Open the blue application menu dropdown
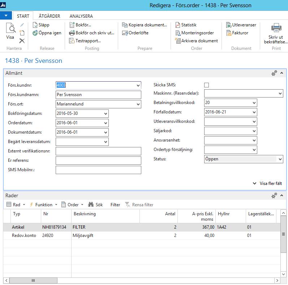This screenshot has width=288, height=285. 6,16
